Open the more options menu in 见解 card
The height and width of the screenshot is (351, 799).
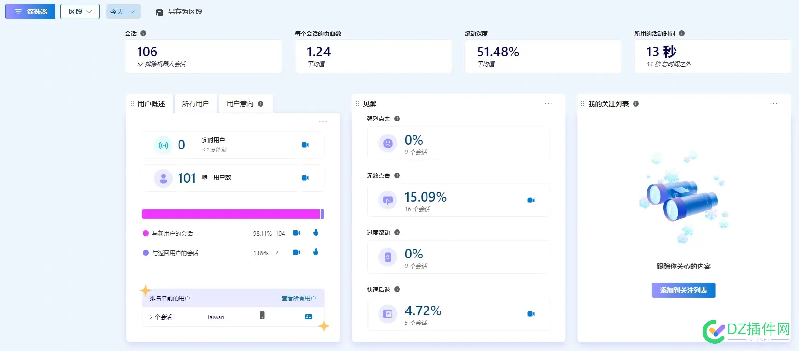coord(548,103)
